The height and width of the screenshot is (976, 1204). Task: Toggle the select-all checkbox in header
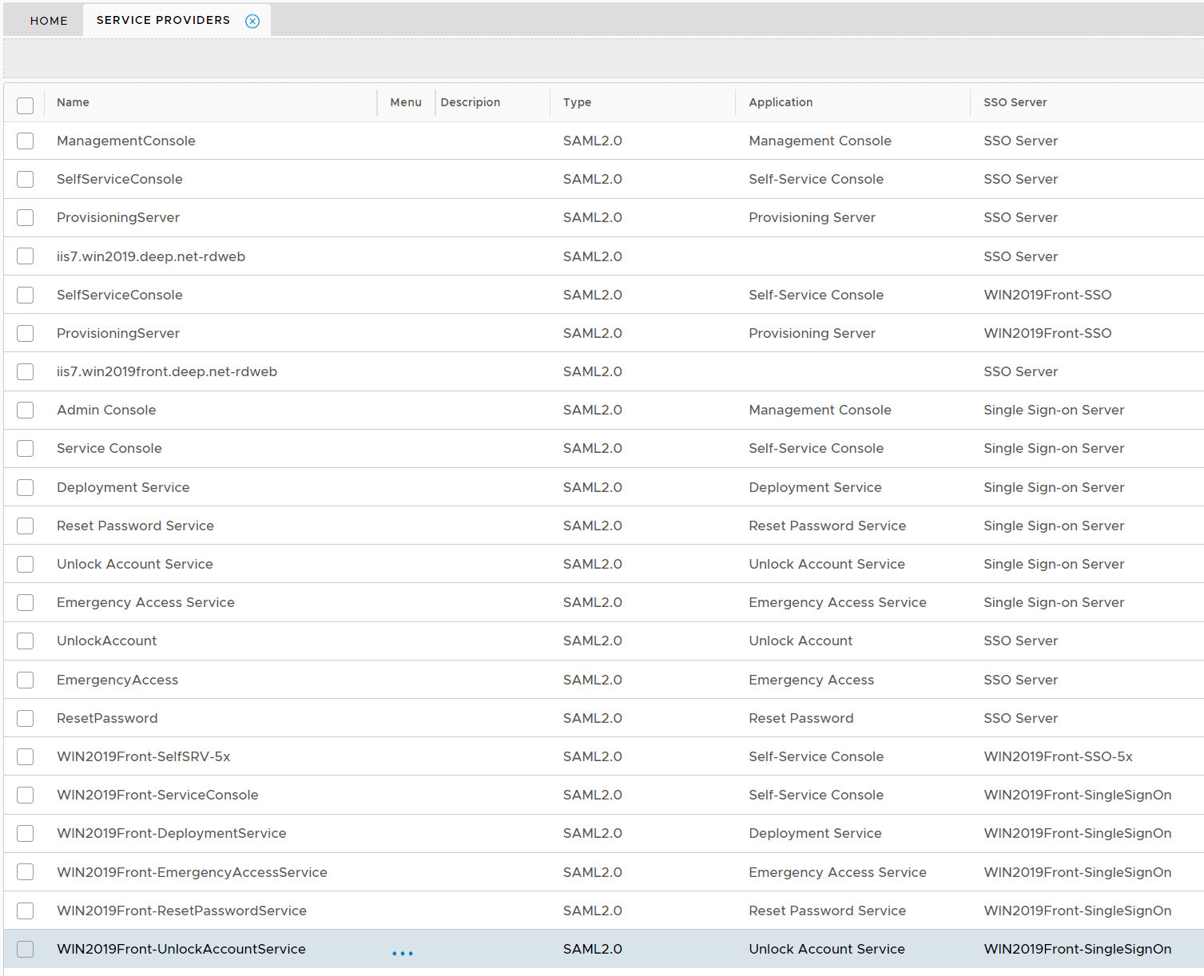26,105
